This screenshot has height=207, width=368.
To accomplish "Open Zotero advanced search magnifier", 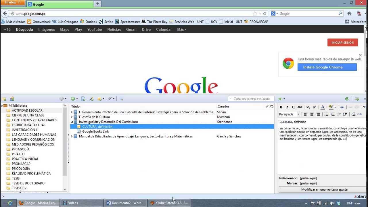I will coord(121,99).
